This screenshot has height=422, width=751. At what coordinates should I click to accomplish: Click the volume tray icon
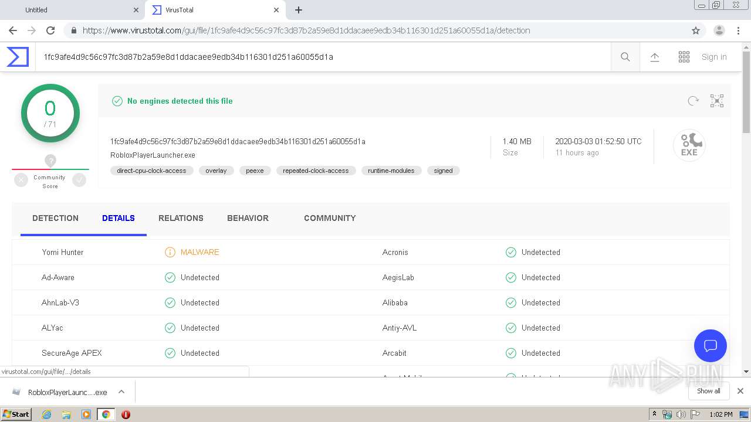click(x=681, y=414)
